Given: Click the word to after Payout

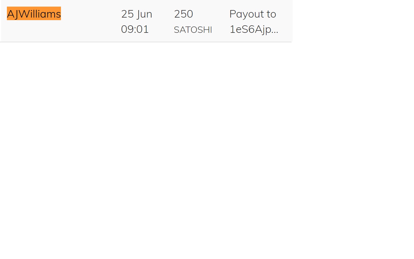Looking at the screenshot, I should click(271, 14).
